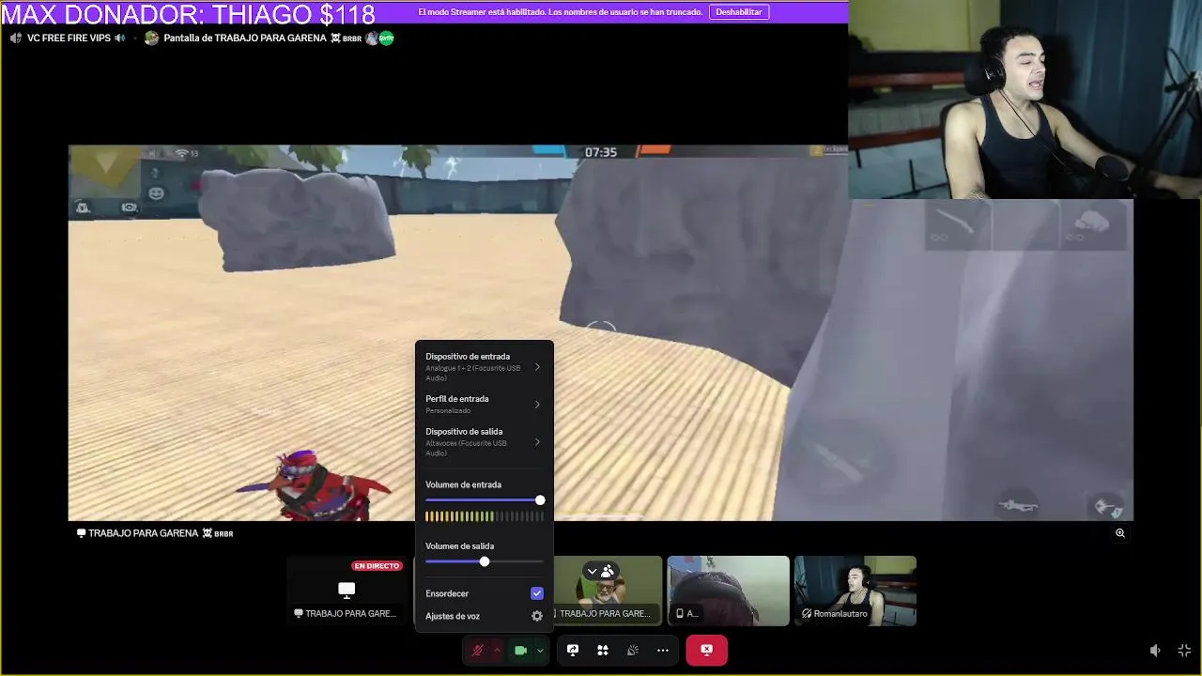The width and height of the screenshot is (1202, 676).
Task: Open Dispositivo de entrada submenu
Action: coord(484,366)
